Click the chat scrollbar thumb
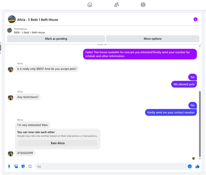Image resolution: width=206 pixels, height=175 pixels. click(x=200, y=124)
